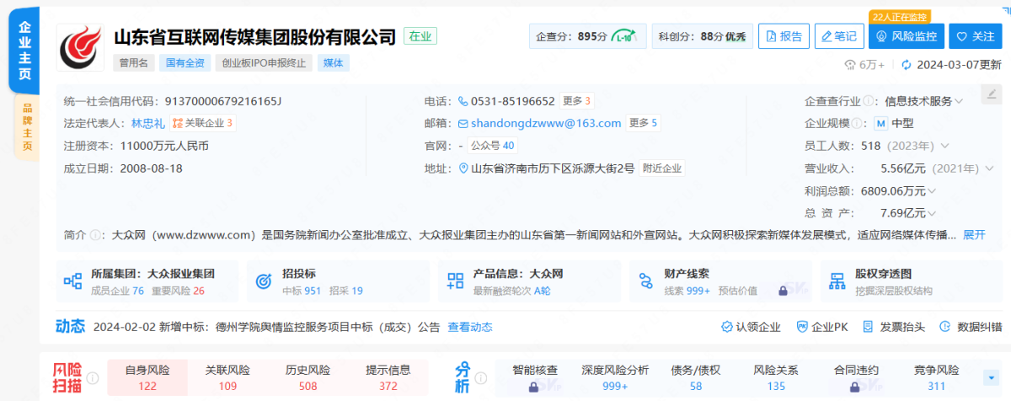This screenshot has height=401, width=1011.
Task: Select the 历史风险 508 tab
Action: click(x=308, y=377)
